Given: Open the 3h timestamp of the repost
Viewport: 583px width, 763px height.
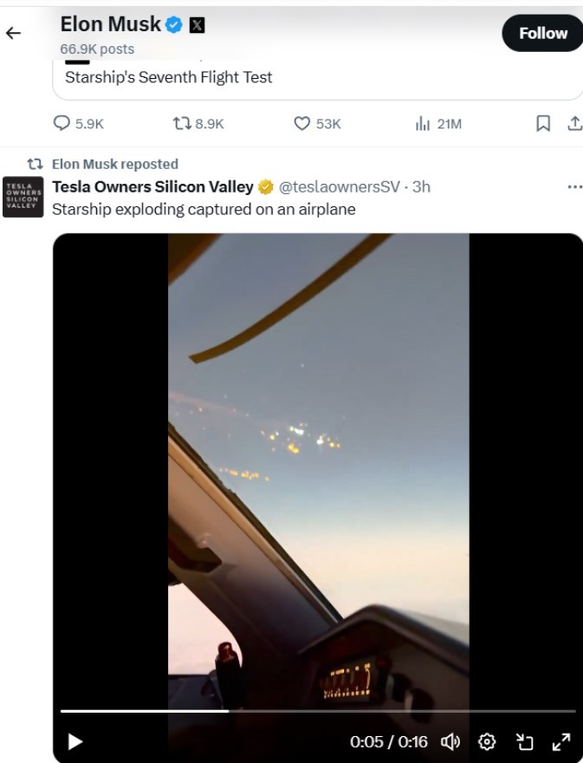Looking at the screenshot, I should (x=421, y=186).
